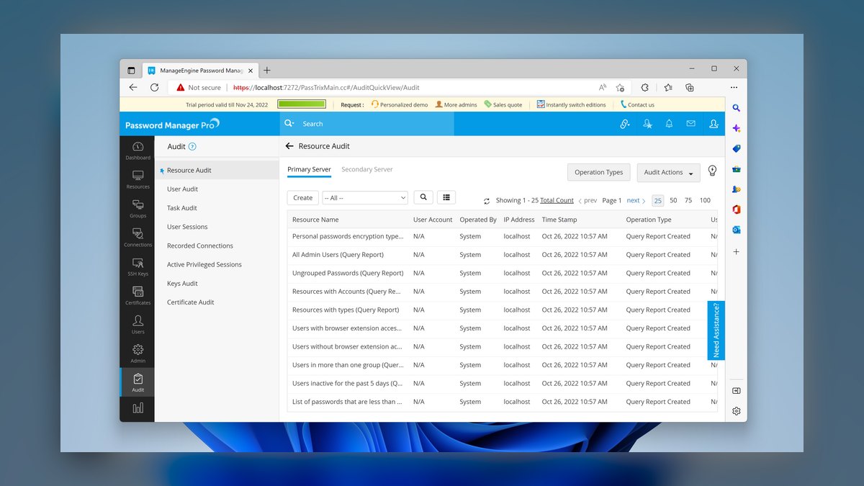Click the Create button
Screen dimensions: 864x486
click(x=303, y=198)
